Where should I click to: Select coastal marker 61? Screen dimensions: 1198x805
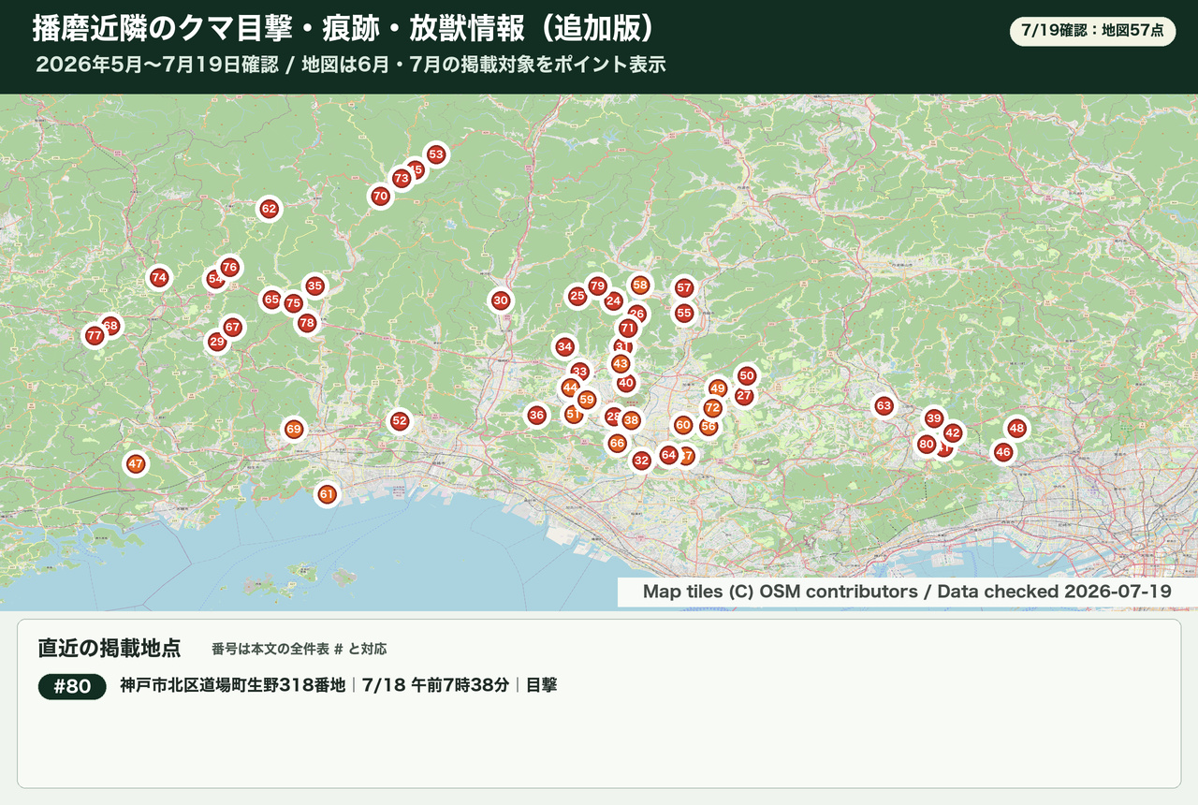coord(327,494)
